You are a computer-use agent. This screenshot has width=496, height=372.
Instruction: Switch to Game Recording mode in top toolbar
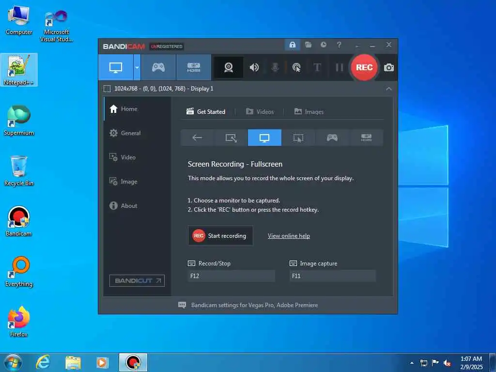click(x=158, y=67)
